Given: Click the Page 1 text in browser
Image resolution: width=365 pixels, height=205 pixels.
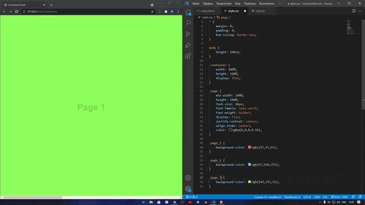Looking at the screenshot, I should coord(91,108).
